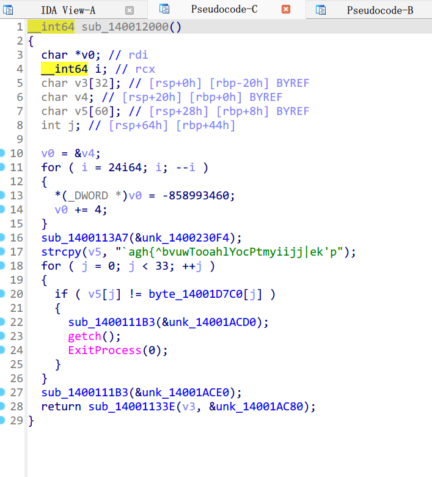Click v3 argument on line 28
This screenshot has height=477, width=432.
tap(188, 407)
